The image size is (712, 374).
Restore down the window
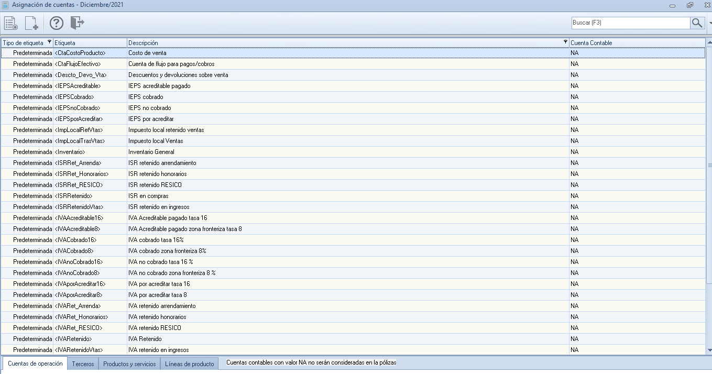tap(689, 5)
